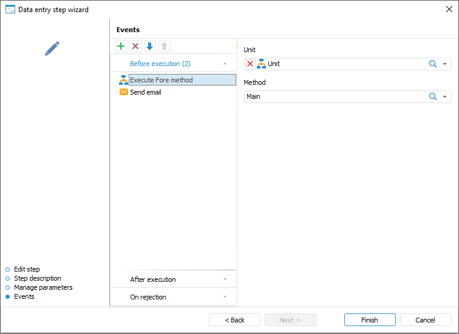Clear the Unit field with red X

click(x=250, y=64)
